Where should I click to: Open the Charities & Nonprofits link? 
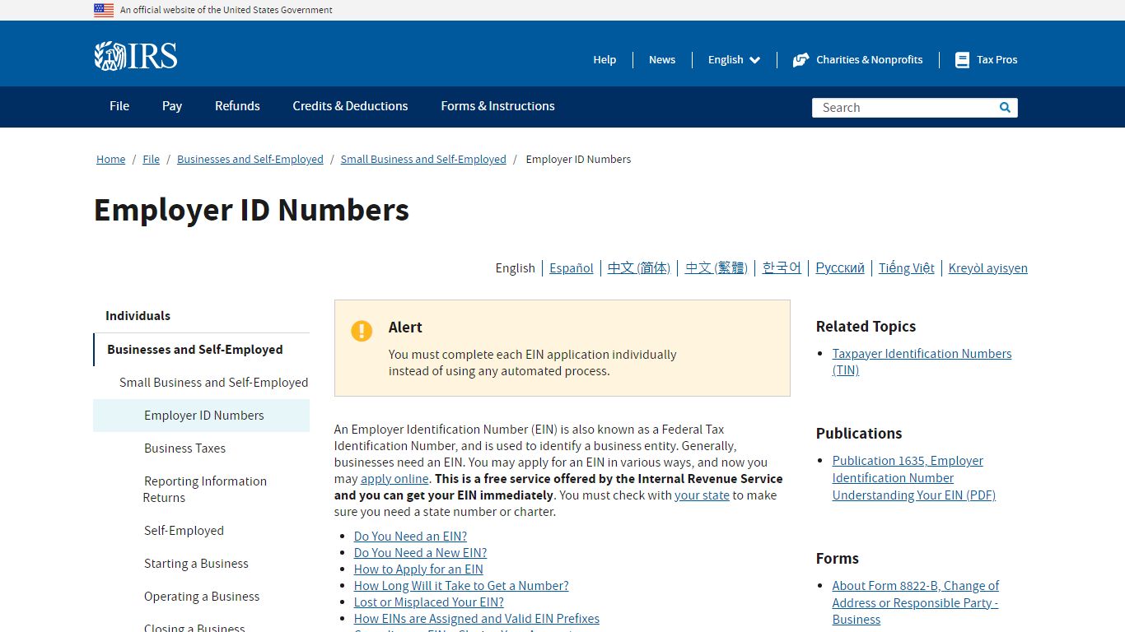click(x=869, y=60)
